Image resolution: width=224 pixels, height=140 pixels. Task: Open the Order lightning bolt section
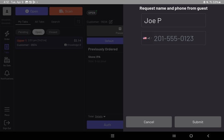coord(7,35)
